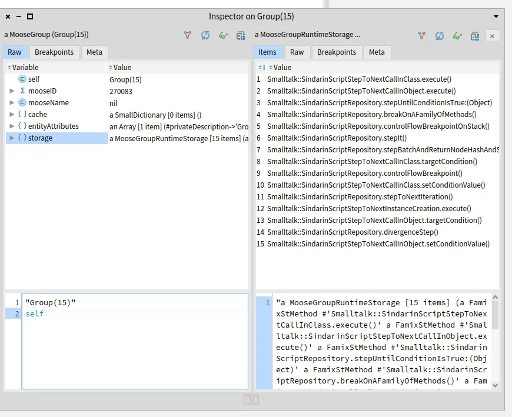Select item 12 SindarinScriptStepToNextInstanceCreation.execute()

click(377, 208)
